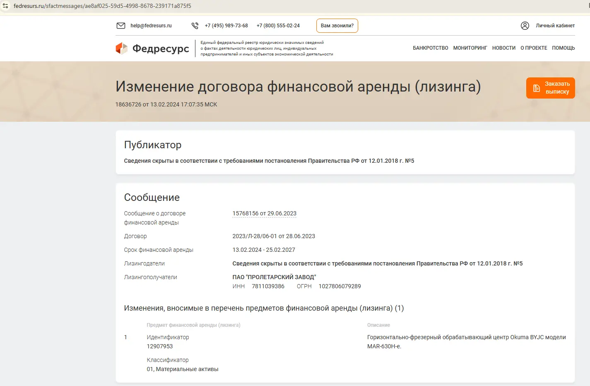Call the +7 (495) 989-73-68 number
This screenshot has height=386, width=590.
226,26
